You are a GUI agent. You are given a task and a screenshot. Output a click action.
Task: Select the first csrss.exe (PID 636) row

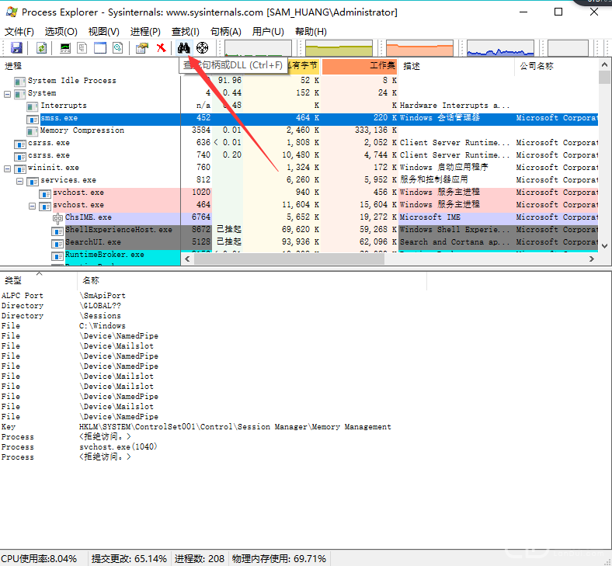coord(299,143)
